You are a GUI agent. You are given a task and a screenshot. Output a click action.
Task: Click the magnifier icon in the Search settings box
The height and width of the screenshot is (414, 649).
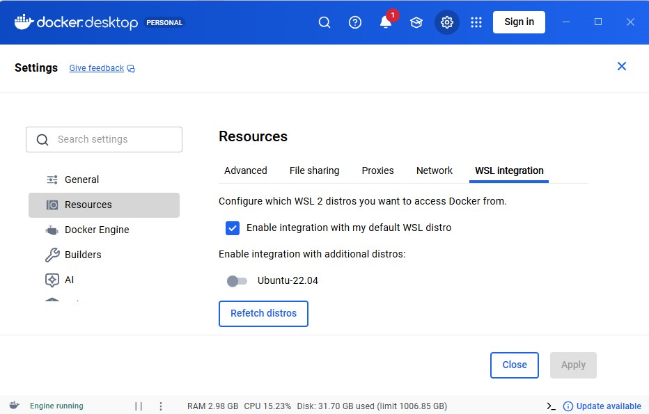tap(42, 140)
